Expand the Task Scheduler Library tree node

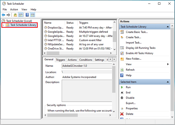tap(3, 25)
